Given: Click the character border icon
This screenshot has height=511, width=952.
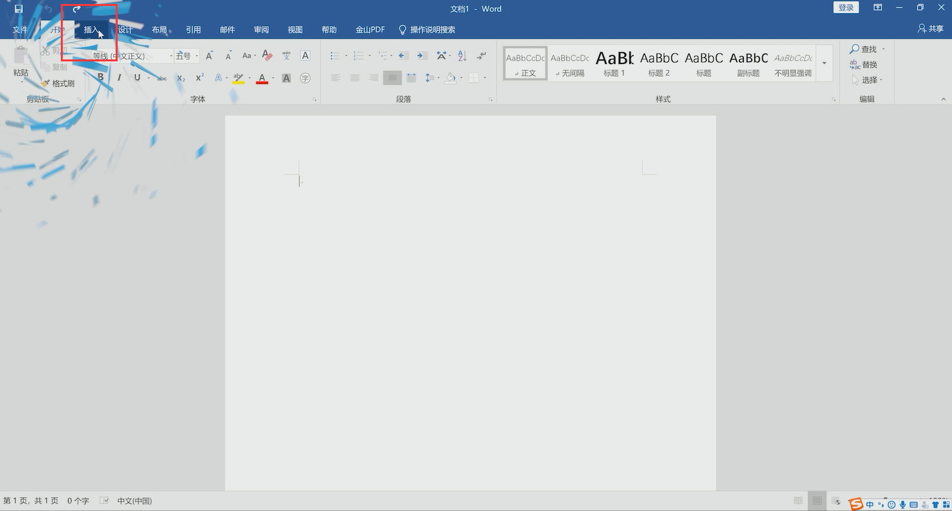Looking at the screenshot, I should [x=305, y=56].
